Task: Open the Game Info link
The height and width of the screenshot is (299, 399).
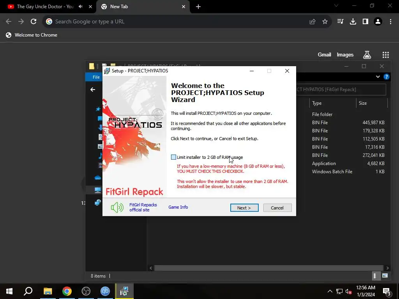Action: [x=178, y=207]
